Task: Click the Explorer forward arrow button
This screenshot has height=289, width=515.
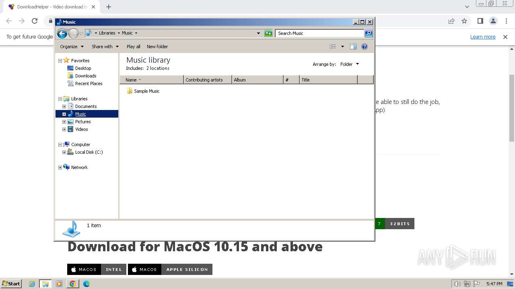Action: click(73, 33)
